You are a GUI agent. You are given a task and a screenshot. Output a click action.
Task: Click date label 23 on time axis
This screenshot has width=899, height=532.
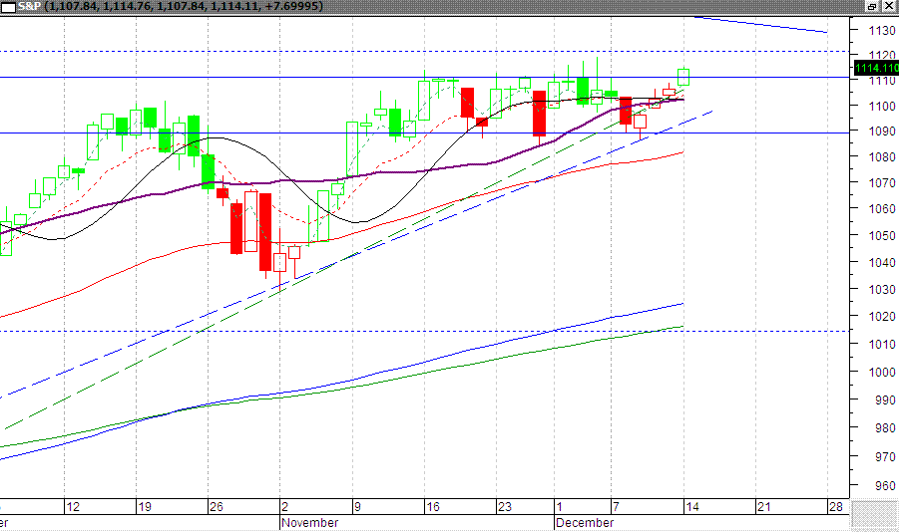[505, 507]
